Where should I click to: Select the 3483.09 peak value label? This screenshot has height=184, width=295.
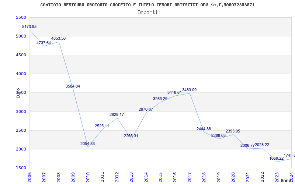point(189,90)
